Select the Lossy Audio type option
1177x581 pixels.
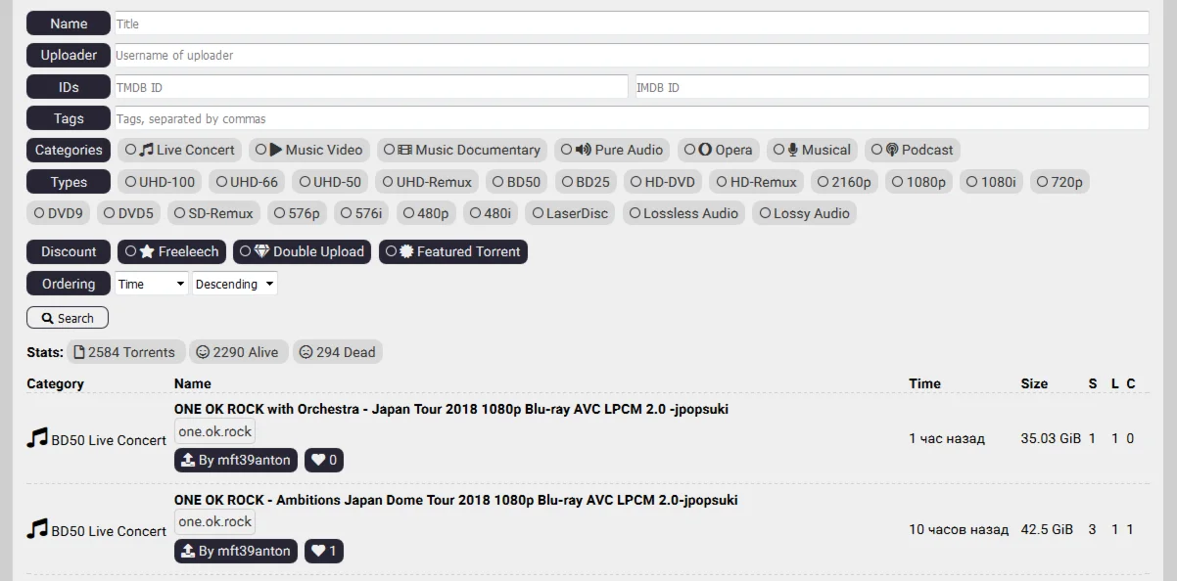[x=804, y=213]
